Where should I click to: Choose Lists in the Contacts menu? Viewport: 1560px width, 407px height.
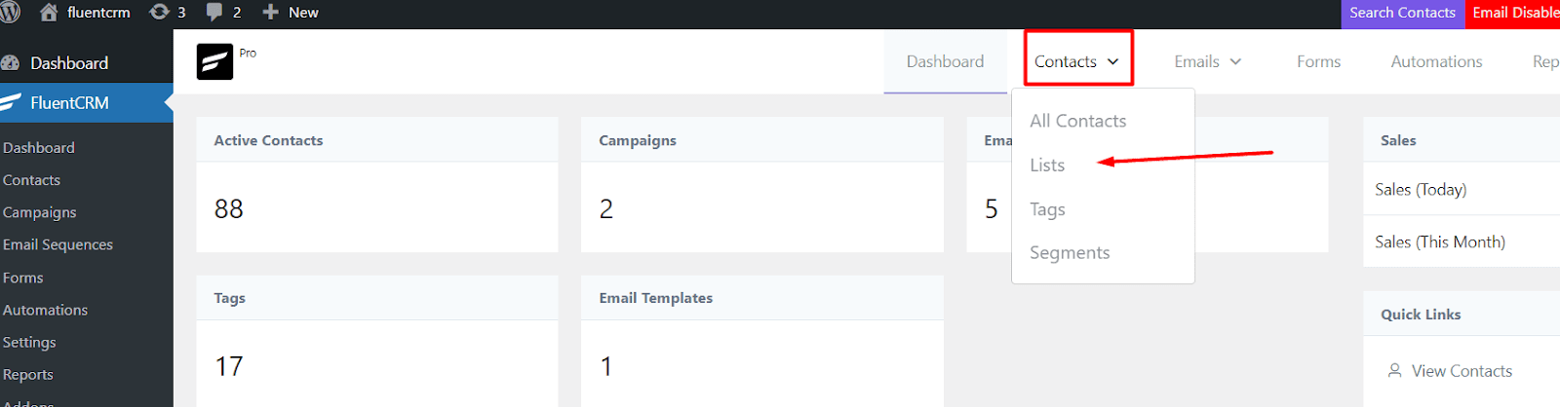point(1047,166)
